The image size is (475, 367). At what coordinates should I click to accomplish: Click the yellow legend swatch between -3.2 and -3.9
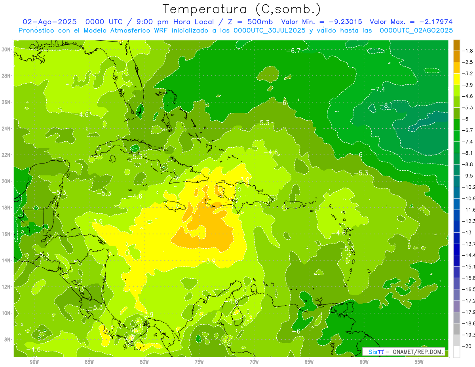(x=456, y=79)
